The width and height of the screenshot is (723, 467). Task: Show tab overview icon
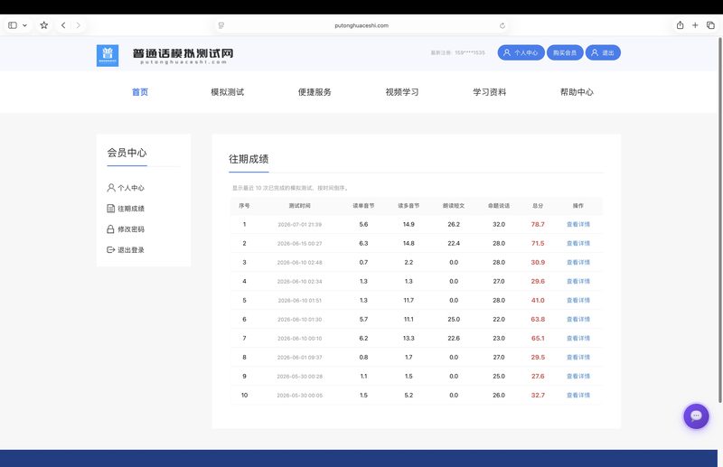710,25
